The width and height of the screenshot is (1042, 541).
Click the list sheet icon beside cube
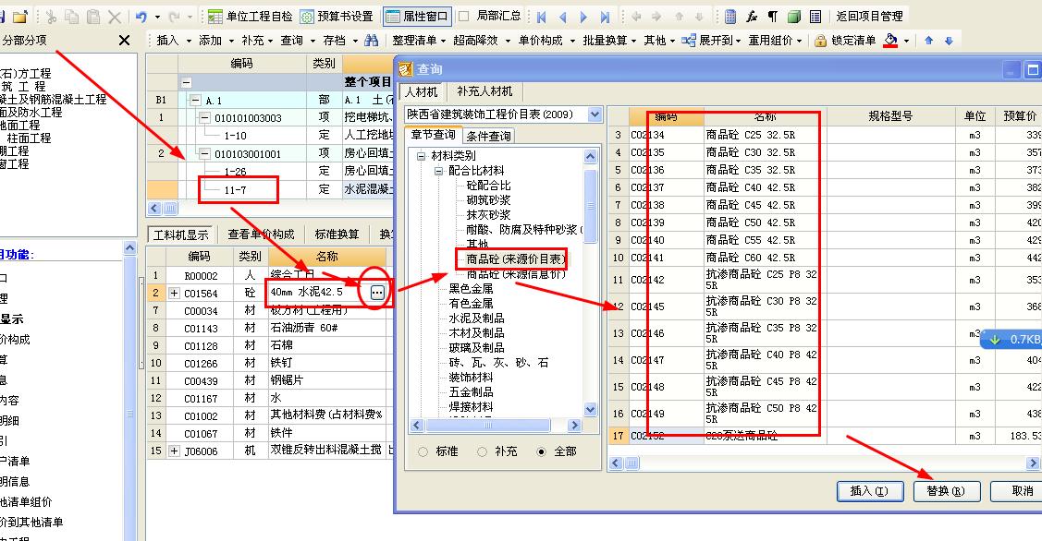(815, 17)
